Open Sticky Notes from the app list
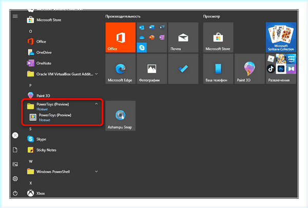 coord(63,150)
